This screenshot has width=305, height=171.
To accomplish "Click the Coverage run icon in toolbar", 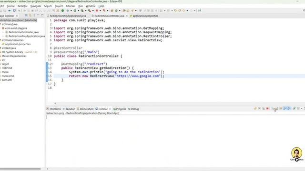I will tap(82, 10).
